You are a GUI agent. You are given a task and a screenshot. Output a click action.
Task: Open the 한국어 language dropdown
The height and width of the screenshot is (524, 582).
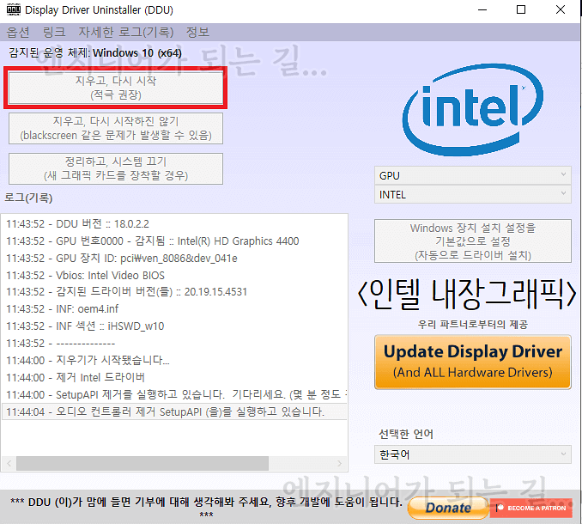(x=472, y=454)
